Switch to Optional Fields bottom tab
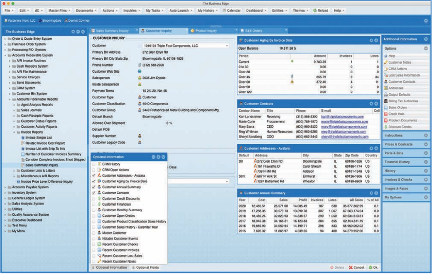 (x=145, y=268)
